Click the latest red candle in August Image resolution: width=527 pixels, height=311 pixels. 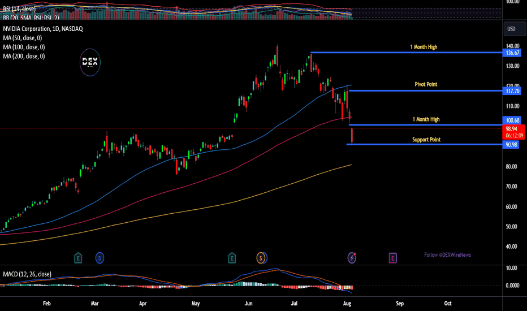coord(352,136)
